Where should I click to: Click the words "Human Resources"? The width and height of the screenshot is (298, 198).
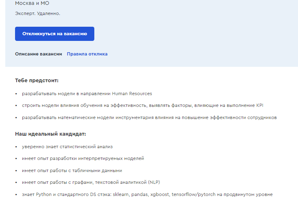coord(132,94)
